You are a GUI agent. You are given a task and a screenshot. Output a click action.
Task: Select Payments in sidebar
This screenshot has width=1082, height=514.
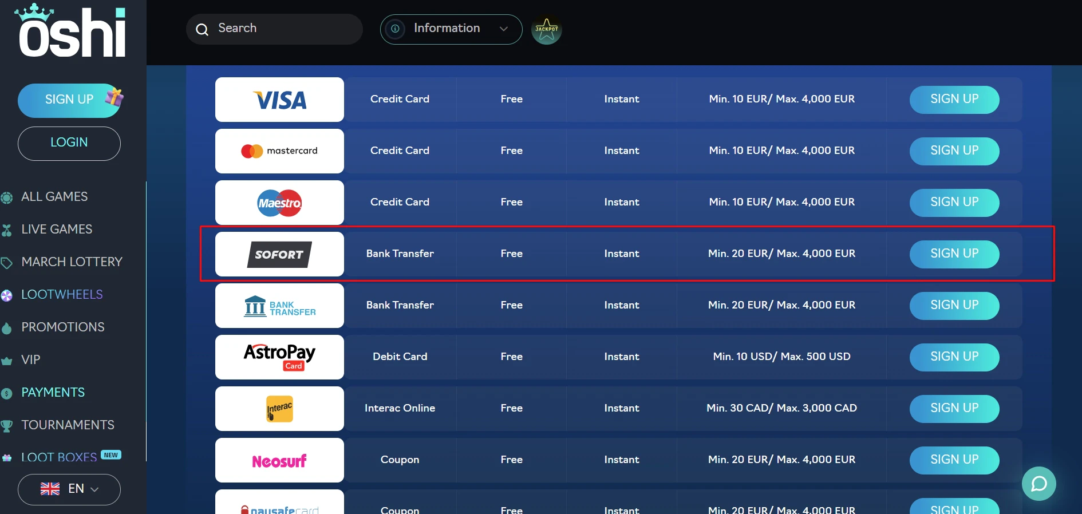click(53, 392)
